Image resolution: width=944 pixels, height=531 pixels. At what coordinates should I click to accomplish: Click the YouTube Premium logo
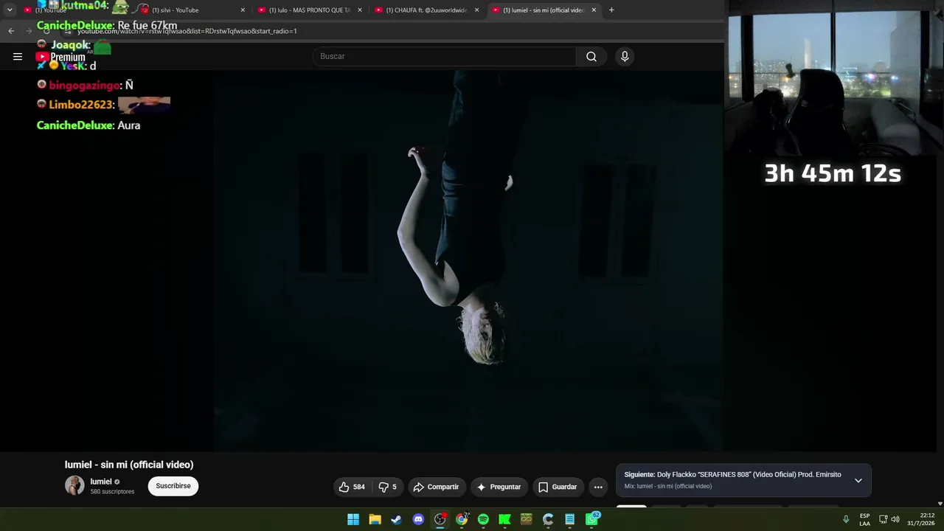pyautogui.click(x=60, y=57)
